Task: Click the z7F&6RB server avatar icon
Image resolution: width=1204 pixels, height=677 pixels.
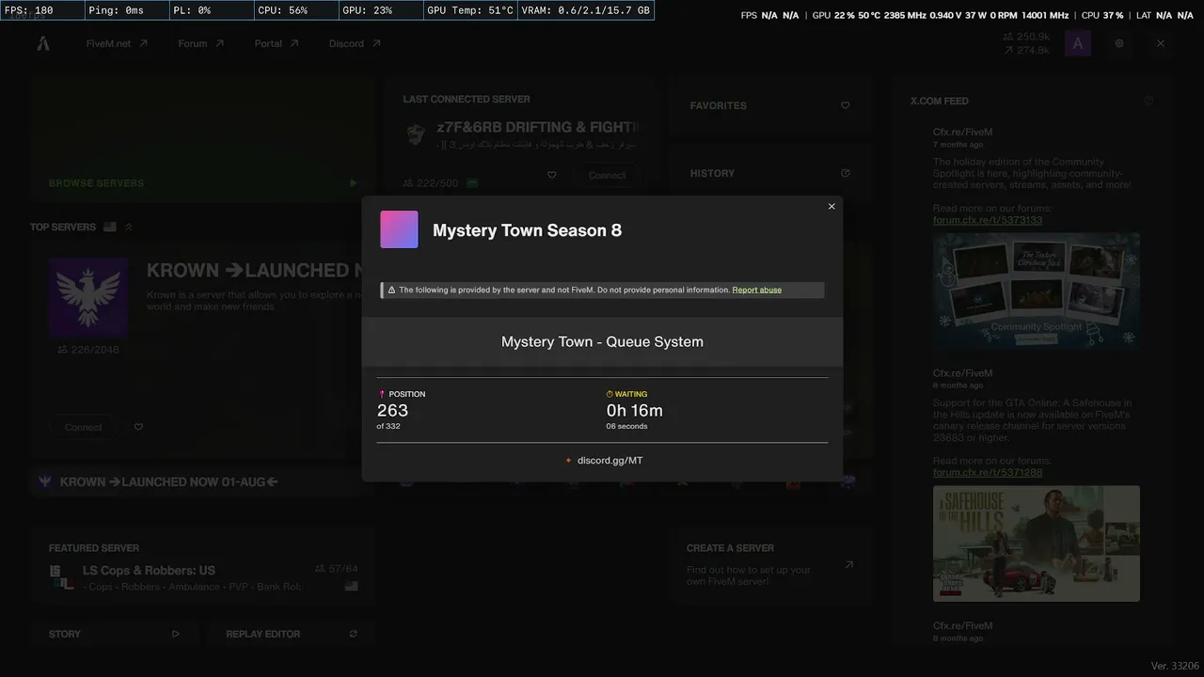Action: click(416, 134)
